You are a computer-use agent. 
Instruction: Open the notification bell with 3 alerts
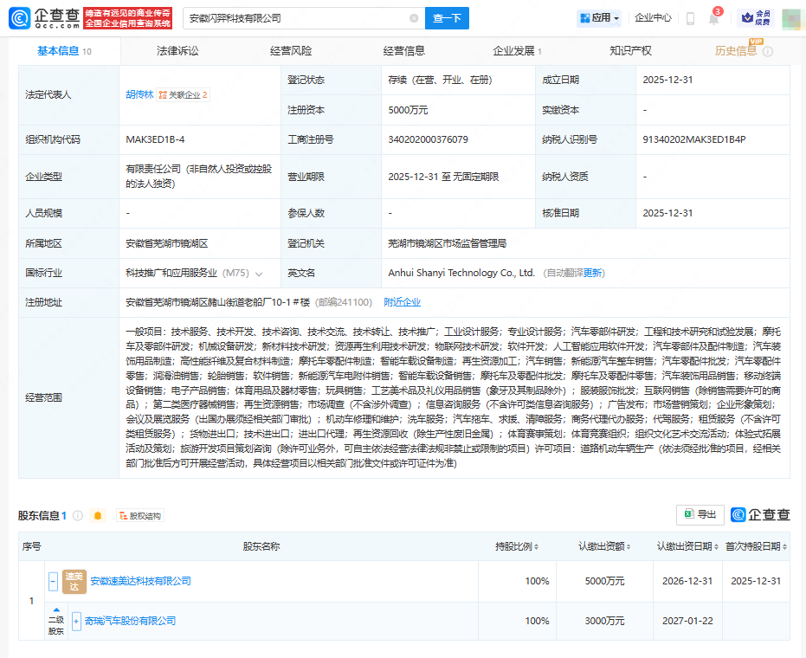click(714, 18)
